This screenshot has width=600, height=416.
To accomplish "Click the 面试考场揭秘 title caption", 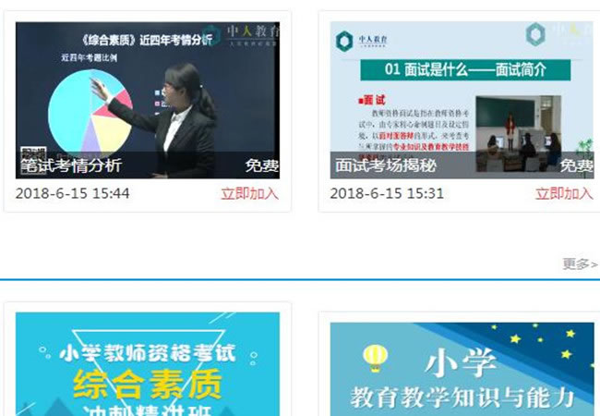I will (386, 165).
